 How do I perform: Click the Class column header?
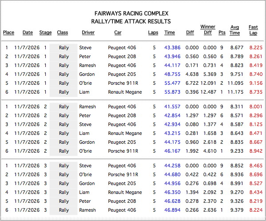[63, 32]
